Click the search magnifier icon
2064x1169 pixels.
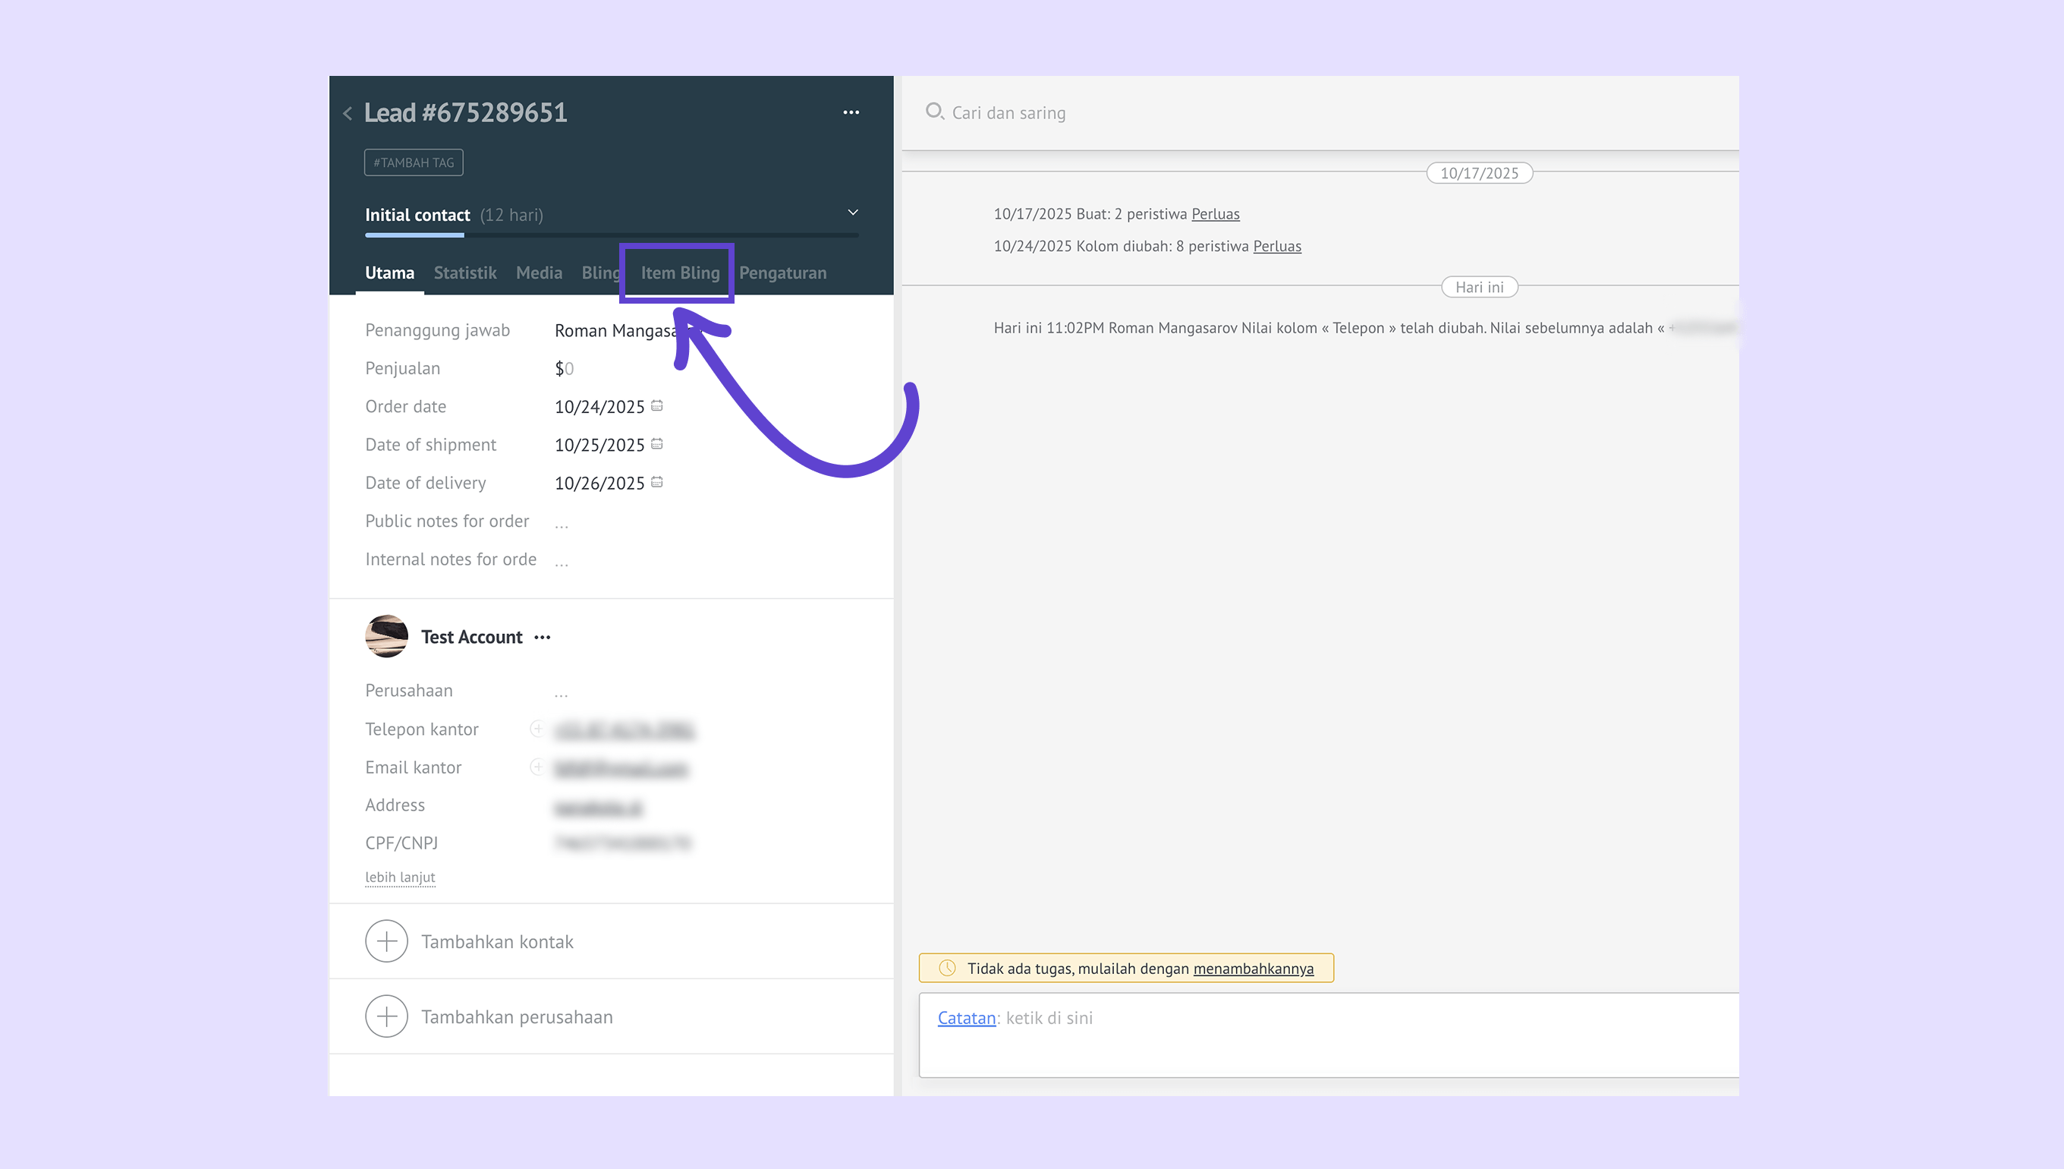coord(934,112)
